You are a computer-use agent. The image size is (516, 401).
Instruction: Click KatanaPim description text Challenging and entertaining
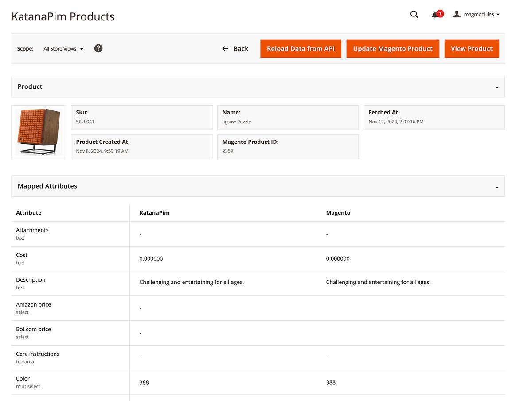point(192,282)
